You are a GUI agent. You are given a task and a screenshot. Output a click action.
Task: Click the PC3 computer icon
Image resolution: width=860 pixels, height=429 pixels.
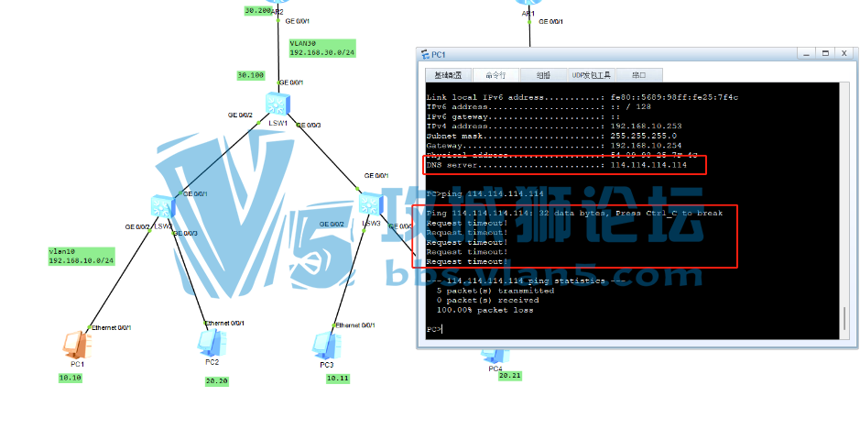pos(327,346)
